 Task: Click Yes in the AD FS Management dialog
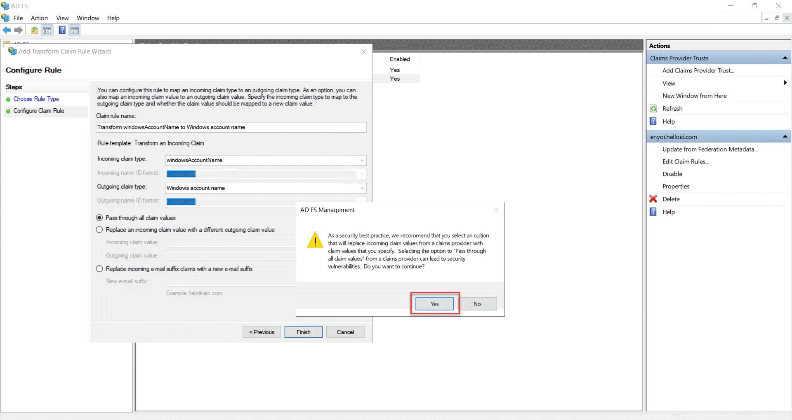point(434,304)
